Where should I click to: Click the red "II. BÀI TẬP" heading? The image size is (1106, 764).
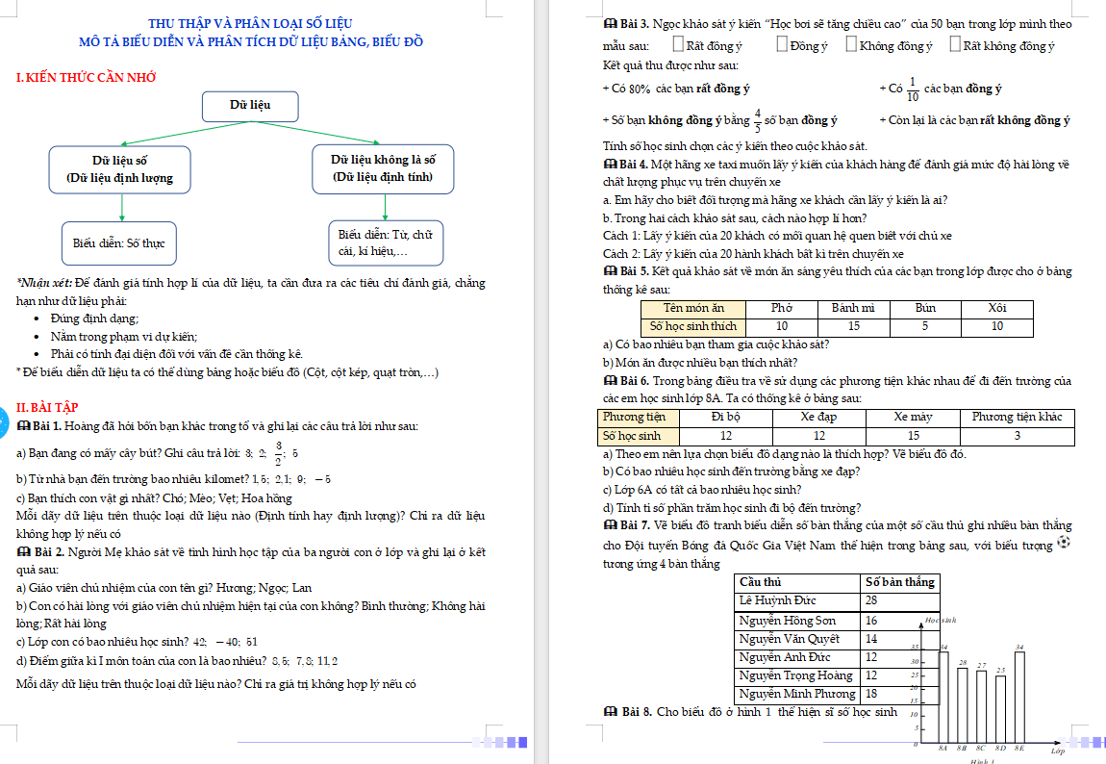point(48,406)
